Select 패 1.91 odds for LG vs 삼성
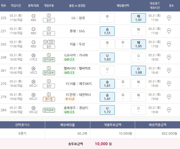 tap(138, 18)
